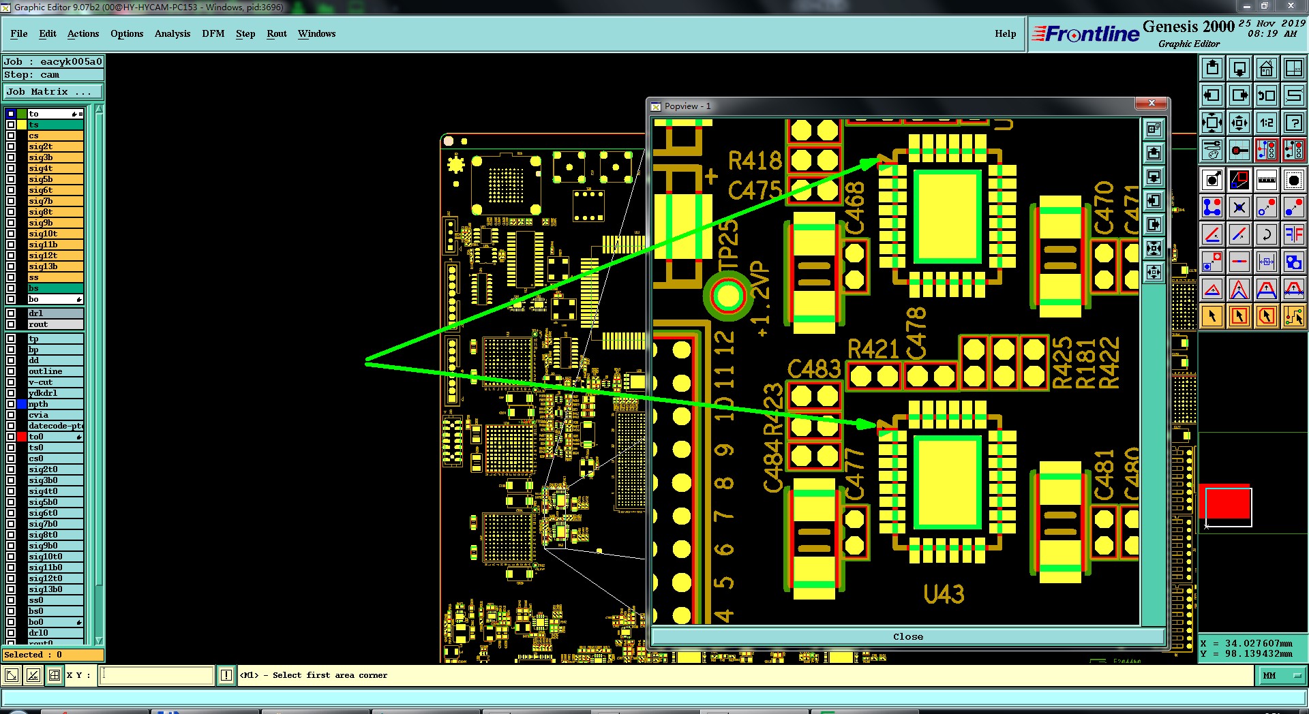
Task: Click the popview zoom-window icon with red square
Action: [1239, 180]
